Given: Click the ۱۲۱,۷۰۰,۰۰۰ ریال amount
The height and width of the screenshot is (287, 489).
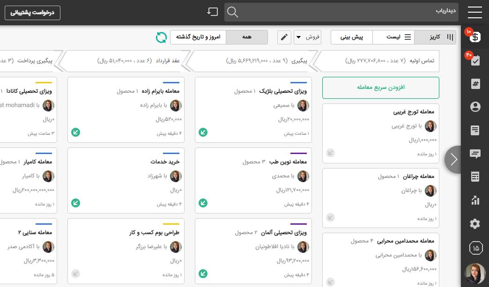Looking at the screenshot, I should pos(293,190).
